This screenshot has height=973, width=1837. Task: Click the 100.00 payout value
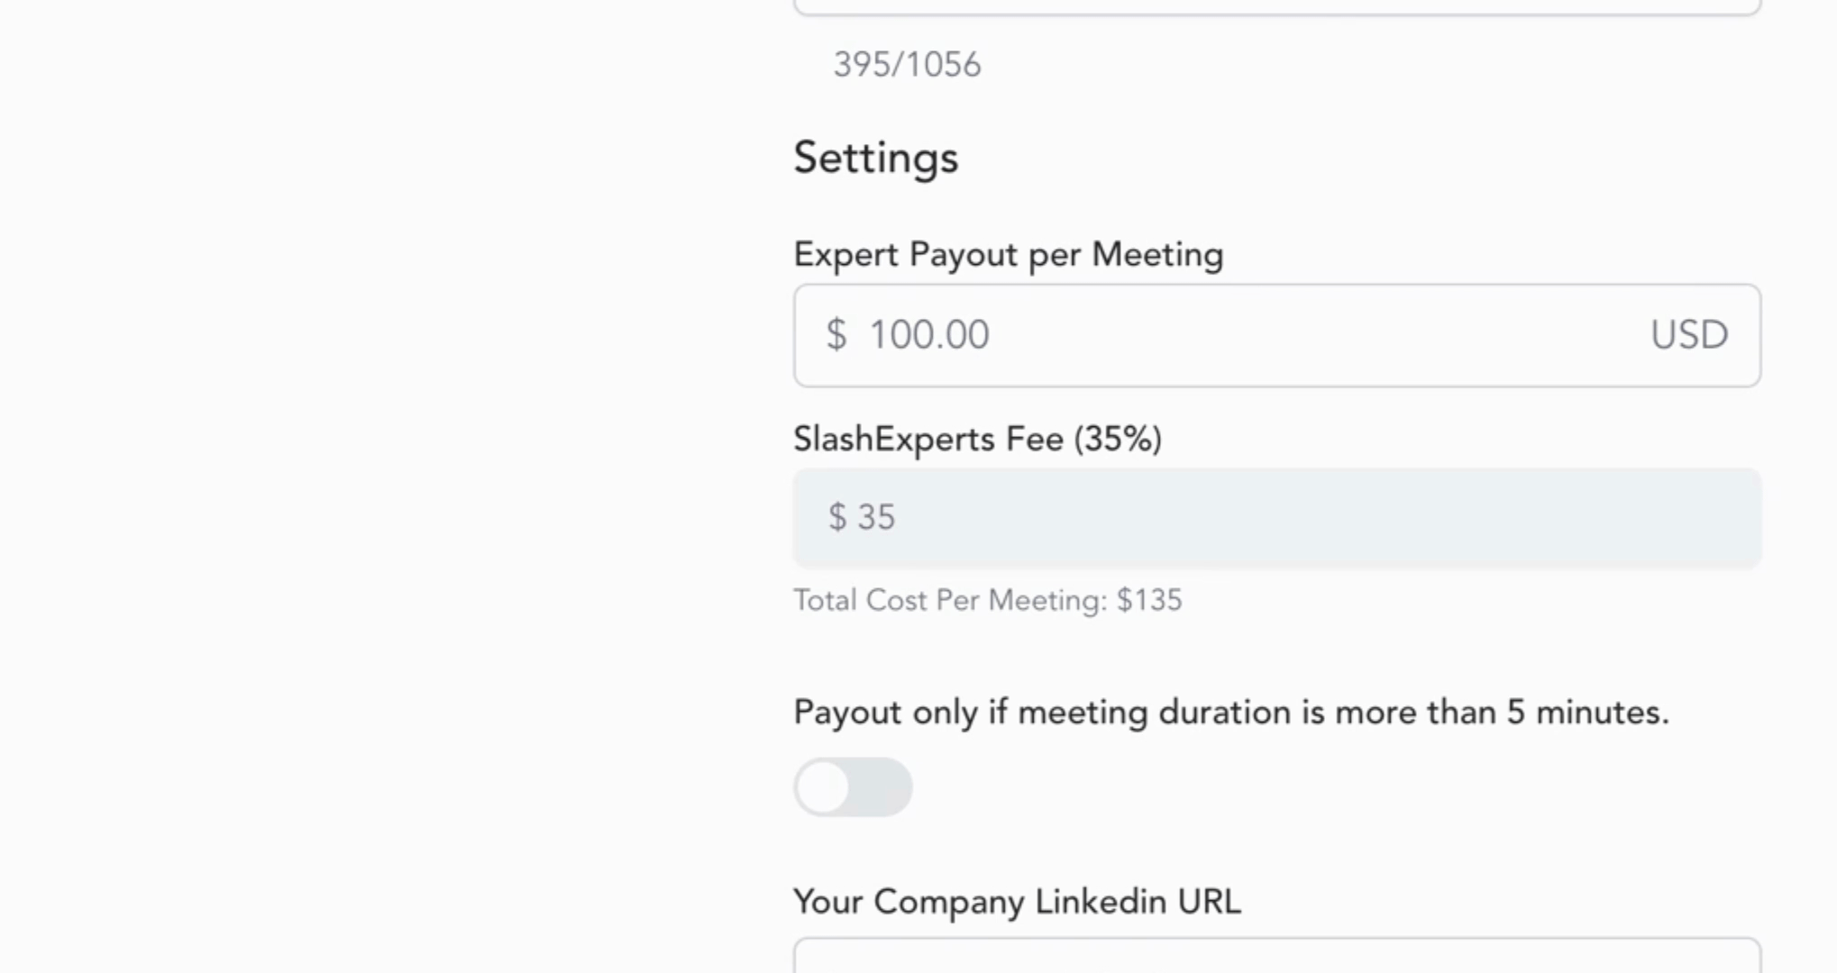(928, 335)
